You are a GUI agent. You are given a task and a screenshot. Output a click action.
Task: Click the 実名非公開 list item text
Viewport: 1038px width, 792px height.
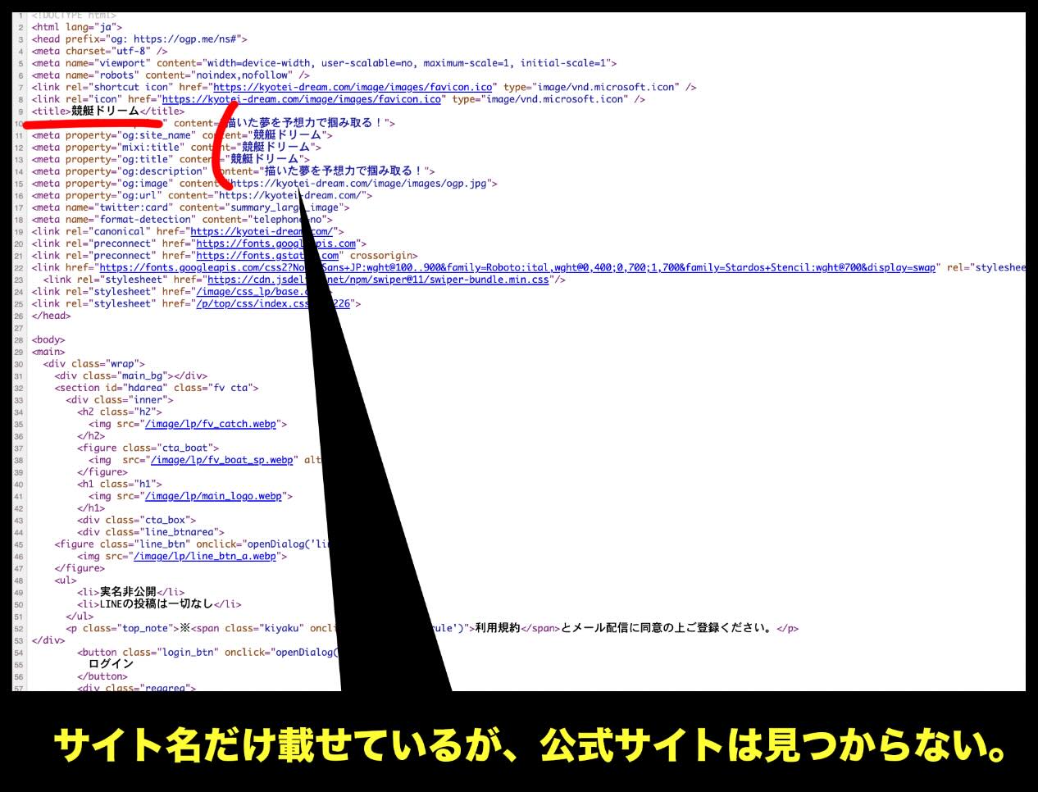click(127, 592)
